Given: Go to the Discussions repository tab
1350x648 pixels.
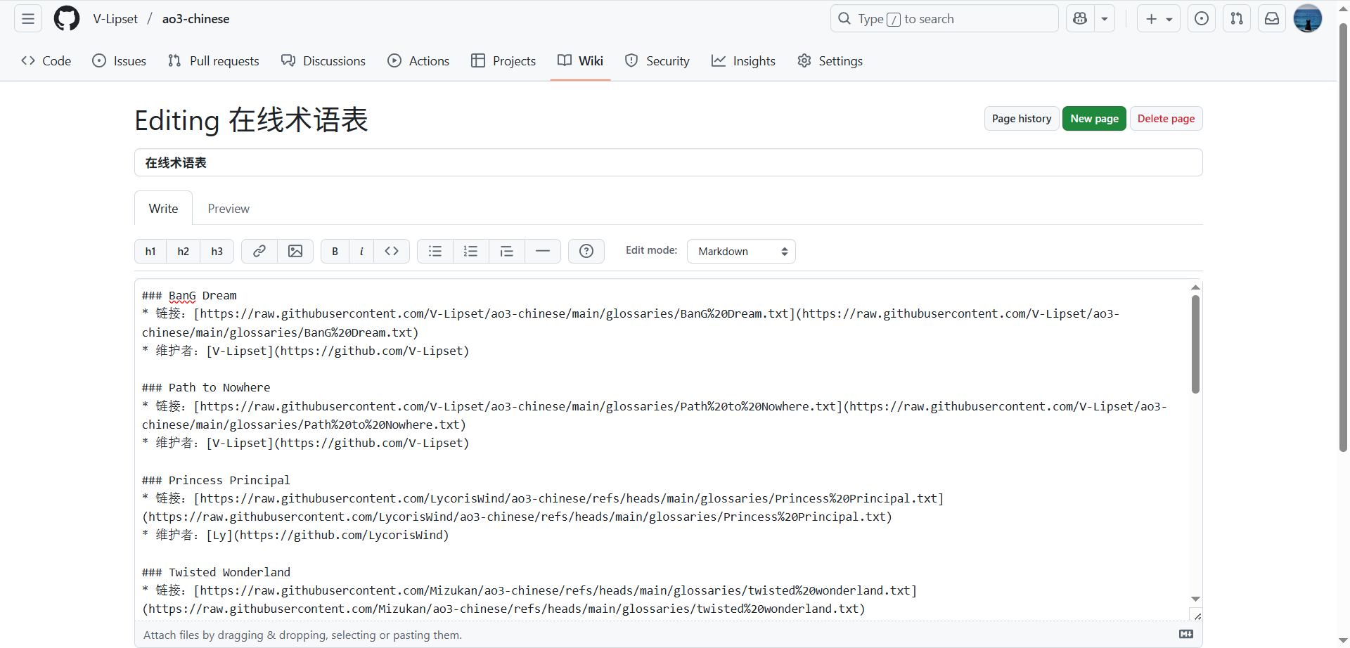Looking at the screenshot, I should point(323,61).
